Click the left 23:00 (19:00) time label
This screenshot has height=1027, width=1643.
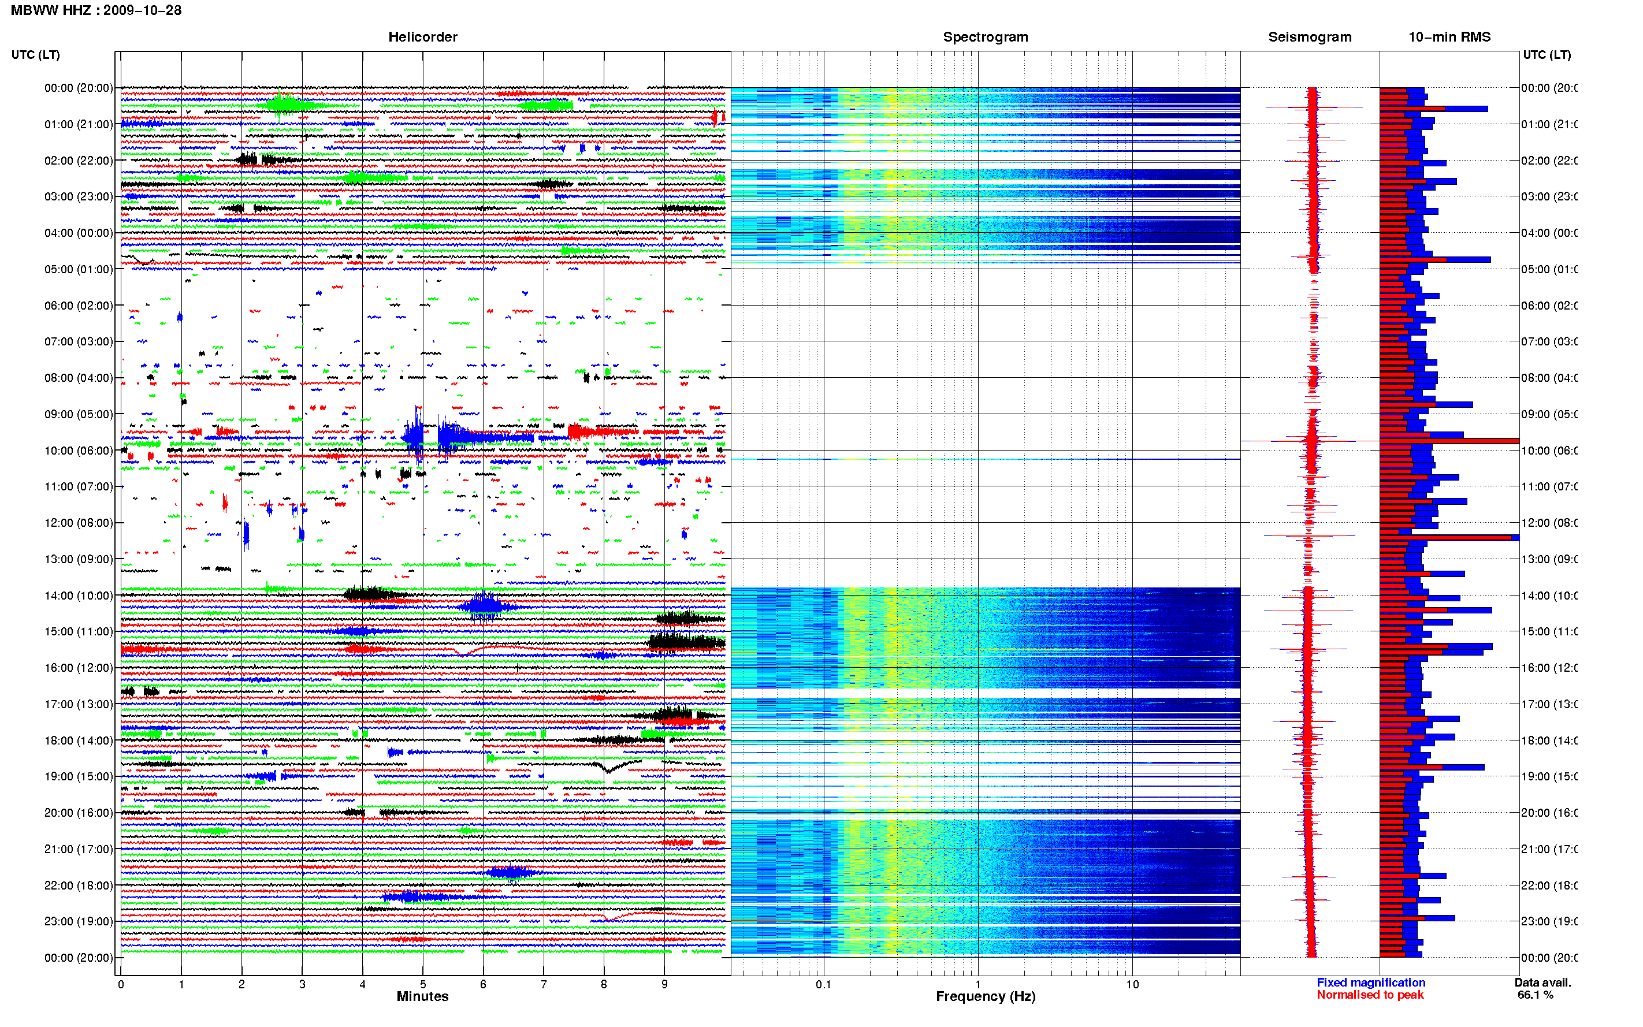[79, 921]
